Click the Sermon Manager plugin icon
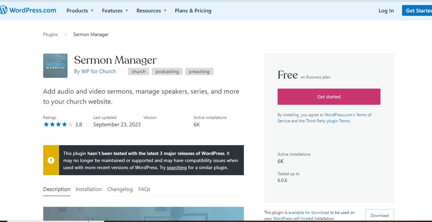Image resolution: width=432 pixels, height=222 pixels. 55,66
